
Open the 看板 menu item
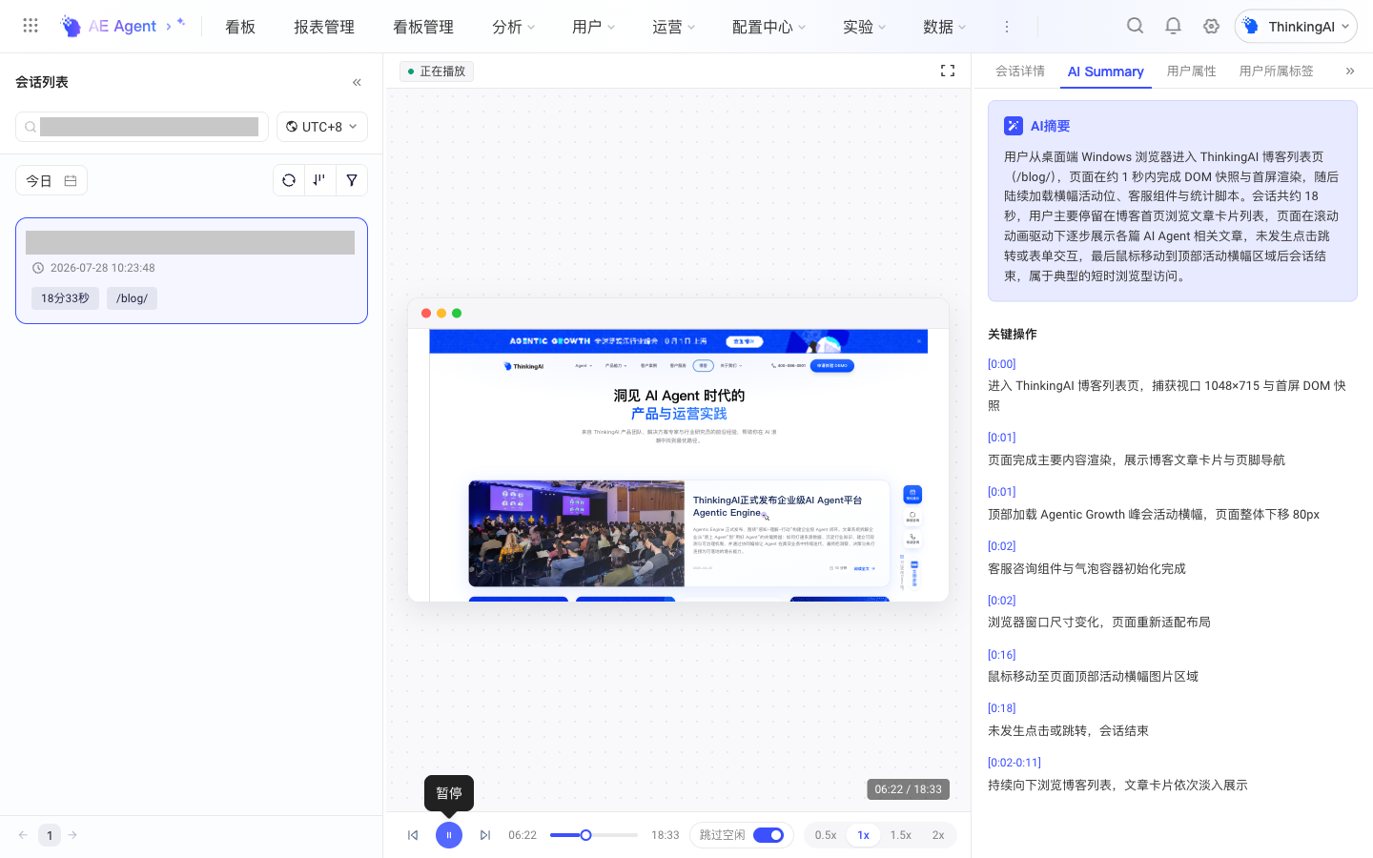240,27
